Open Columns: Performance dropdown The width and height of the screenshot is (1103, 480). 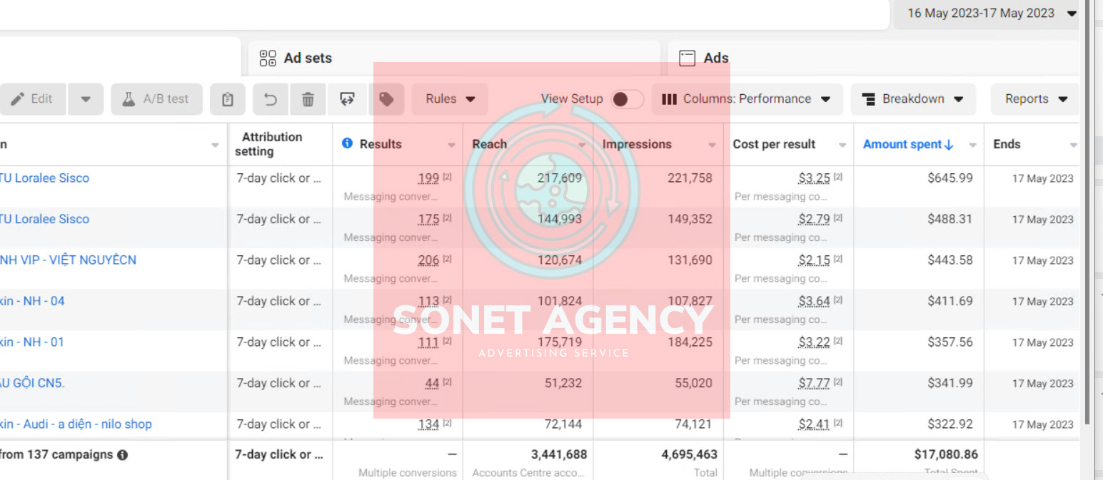(x=747, y=99)
